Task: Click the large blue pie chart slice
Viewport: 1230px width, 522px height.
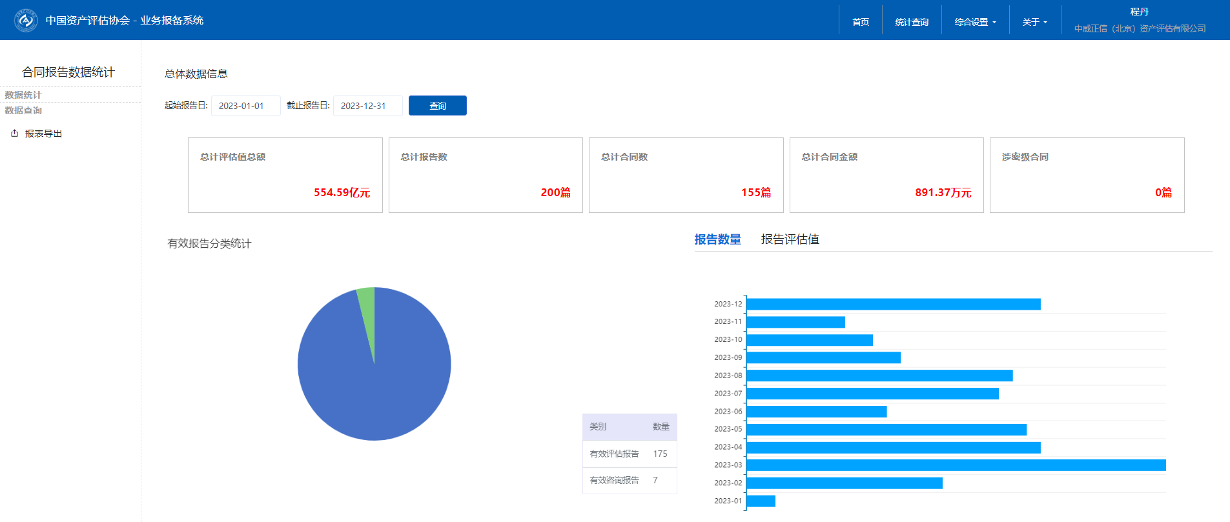Action: point(381,387)
